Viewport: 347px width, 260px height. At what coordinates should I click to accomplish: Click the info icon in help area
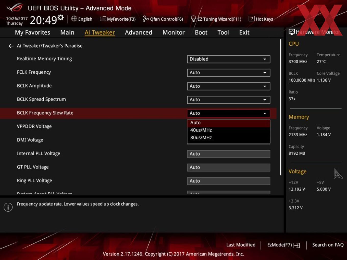pyautogui.click(x=8, y=207)
